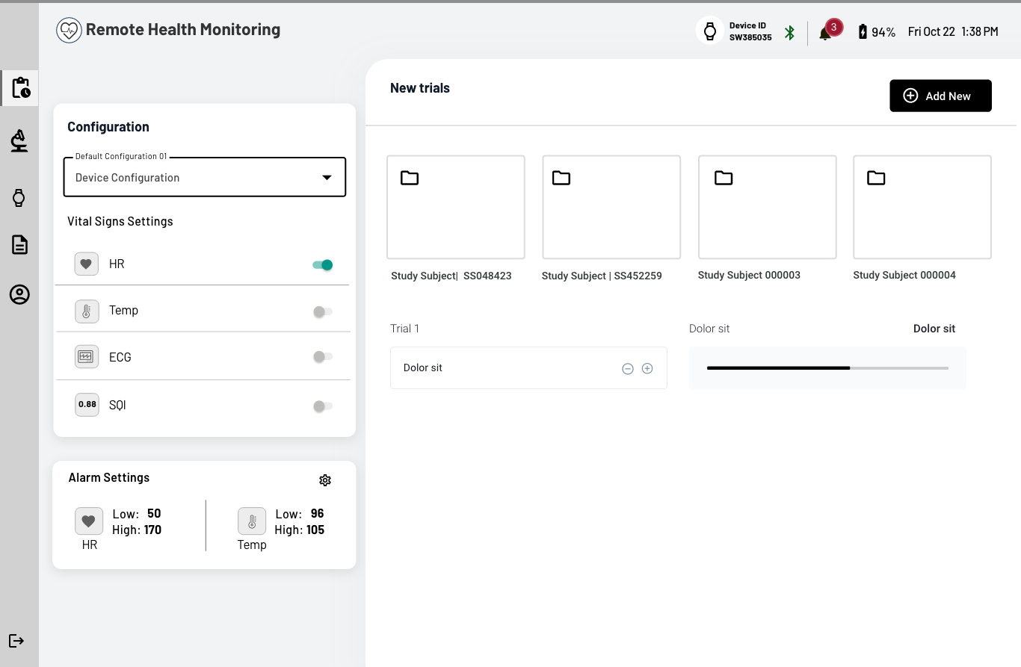Click the watch icon next to Device ID
This screenshot has height=667, width=1021.
(709, 31)
